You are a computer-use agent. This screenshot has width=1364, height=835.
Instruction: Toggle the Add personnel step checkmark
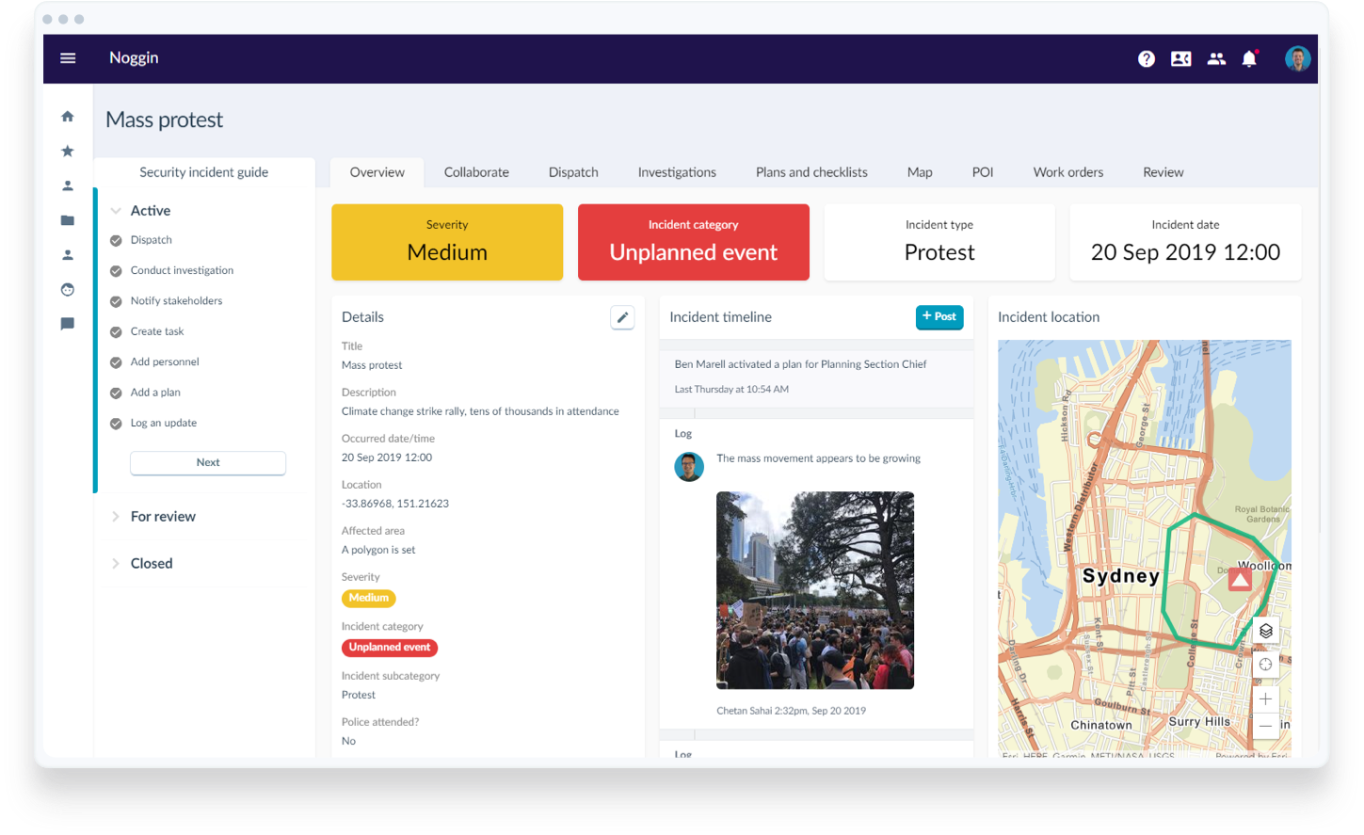coord(115,361)
